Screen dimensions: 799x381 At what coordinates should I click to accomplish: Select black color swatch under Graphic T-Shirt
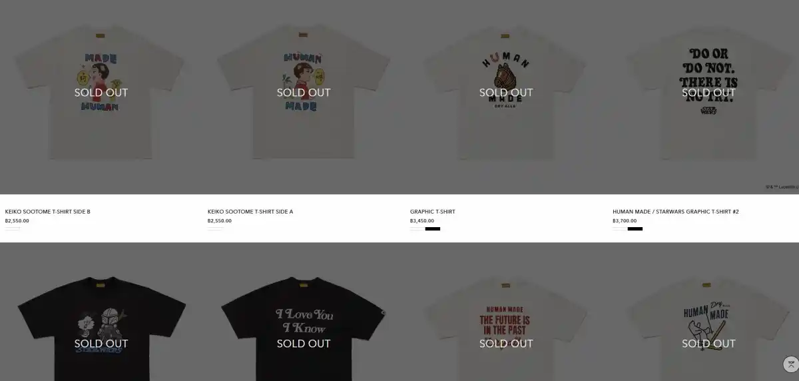click(433, 229)
